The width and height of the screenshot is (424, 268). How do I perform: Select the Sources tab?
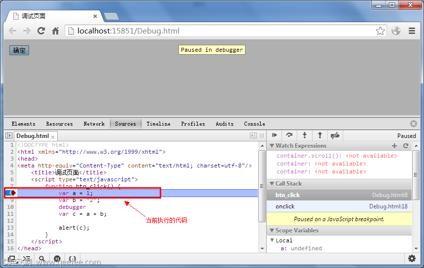(x=125, y=124)
